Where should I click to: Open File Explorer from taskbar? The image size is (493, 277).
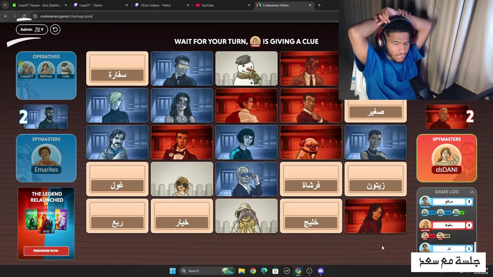pyautogui.click(x=241, y=271)
